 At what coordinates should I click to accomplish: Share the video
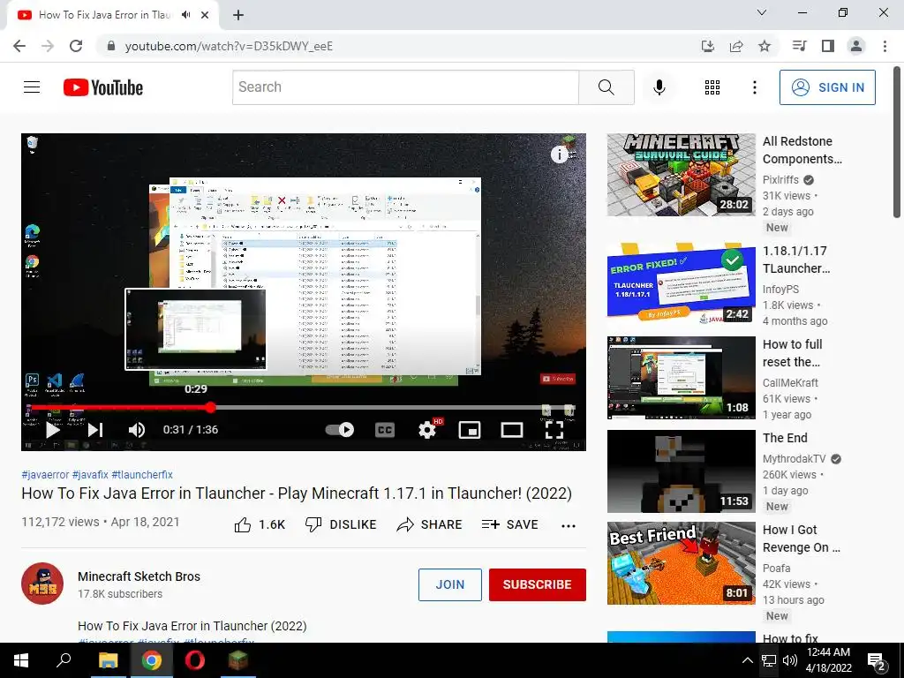coord(430,524)
